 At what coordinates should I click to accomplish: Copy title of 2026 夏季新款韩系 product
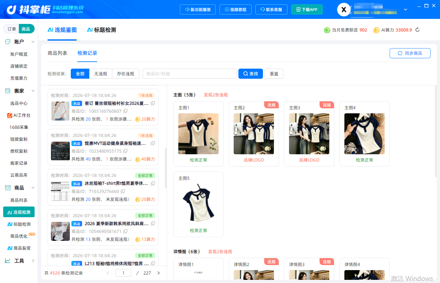[153, 224]
